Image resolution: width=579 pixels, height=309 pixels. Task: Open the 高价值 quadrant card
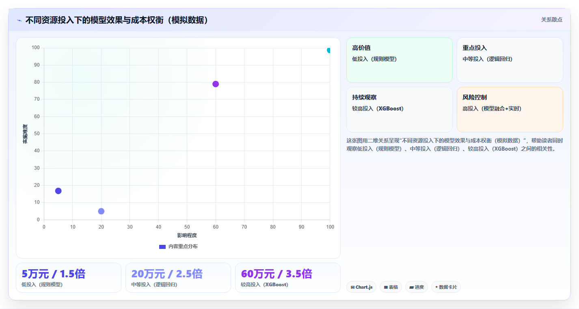[x=399, y=60]
